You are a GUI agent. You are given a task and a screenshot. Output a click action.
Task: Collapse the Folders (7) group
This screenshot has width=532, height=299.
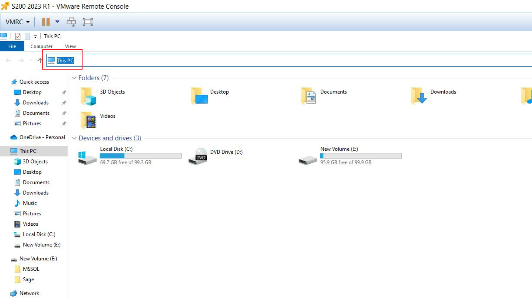(74, 78)
